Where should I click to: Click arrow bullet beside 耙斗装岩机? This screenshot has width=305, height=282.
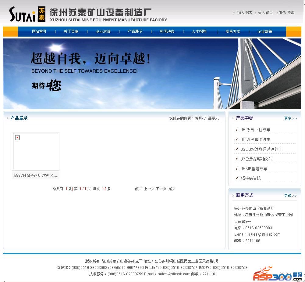point(237,178)
